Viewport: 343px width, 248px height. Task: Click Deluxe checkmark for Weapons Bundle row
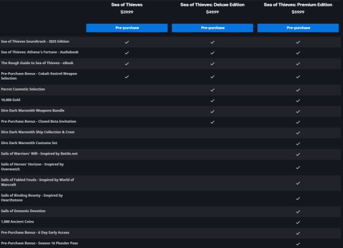212,112
